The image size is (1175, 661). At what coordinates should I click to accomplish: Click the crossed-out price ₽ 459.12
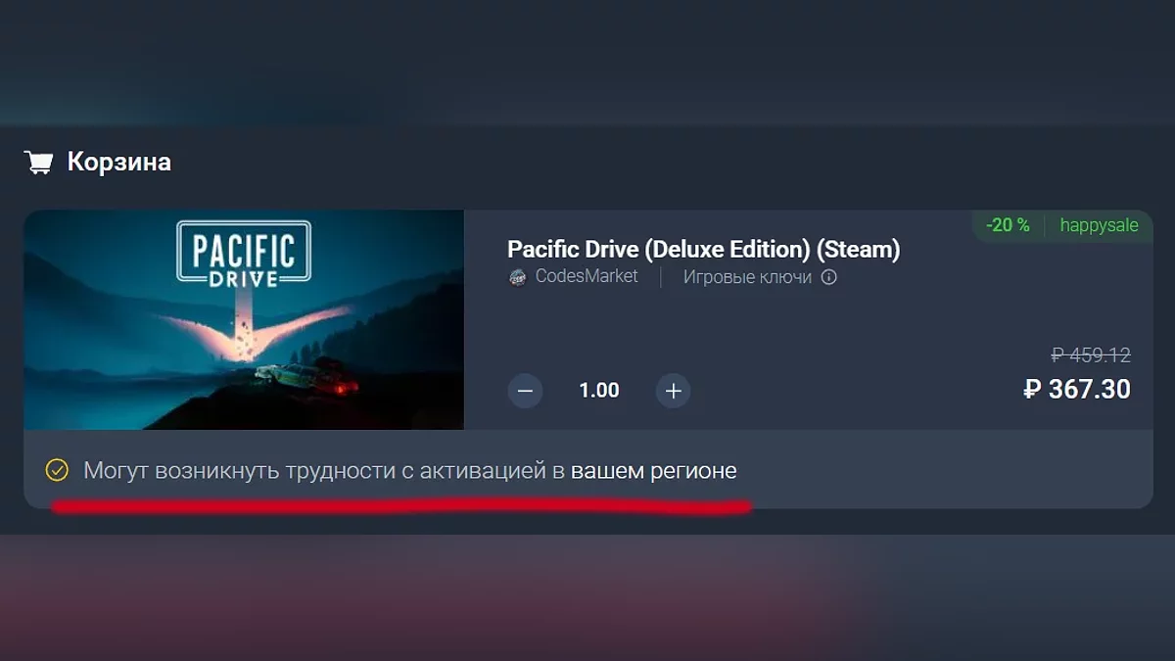pos(1091,354)
